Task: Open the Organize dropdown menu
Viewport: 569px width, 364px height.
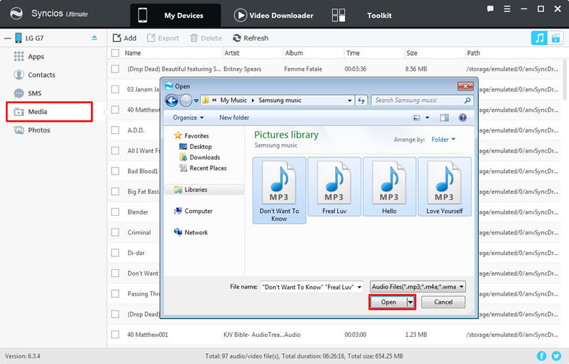Action: tap(188, 118)
